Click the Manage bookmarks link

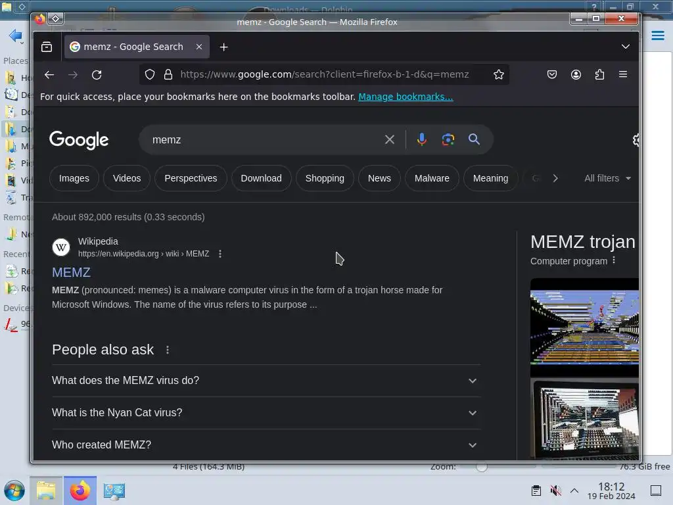click(406, 97)
